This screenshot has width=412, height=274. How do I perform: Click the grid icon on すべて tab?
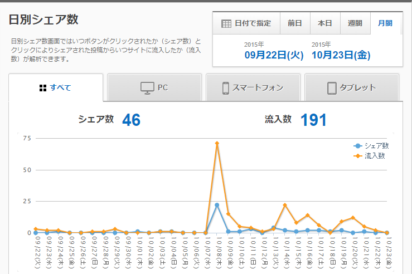pyautogui.click(x=42, y=87)
